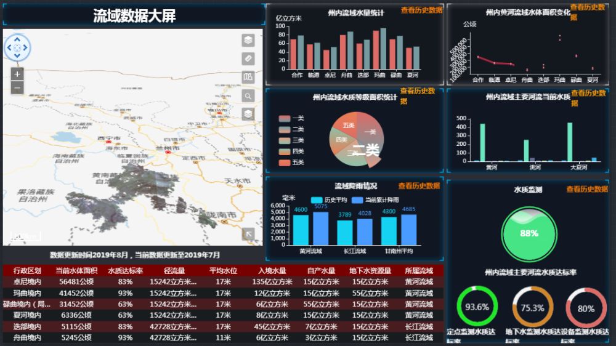Select the 卓尼境内 table row

(x=23, y=282)
